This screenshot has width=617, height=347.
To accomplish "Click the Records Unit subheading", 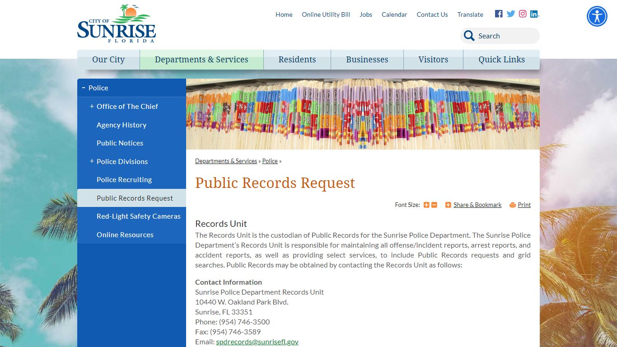I will [221, 224].
